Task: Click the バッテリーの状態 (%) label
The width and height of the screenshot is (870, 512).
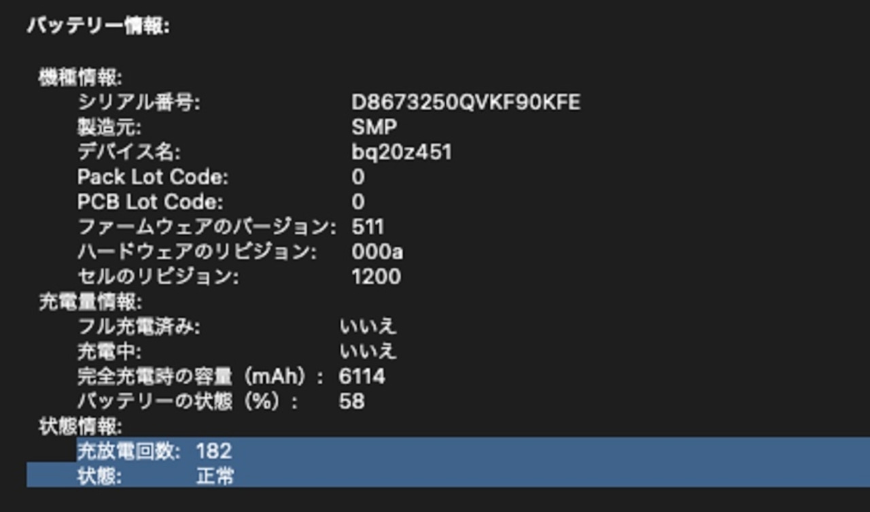Action: 188,401
